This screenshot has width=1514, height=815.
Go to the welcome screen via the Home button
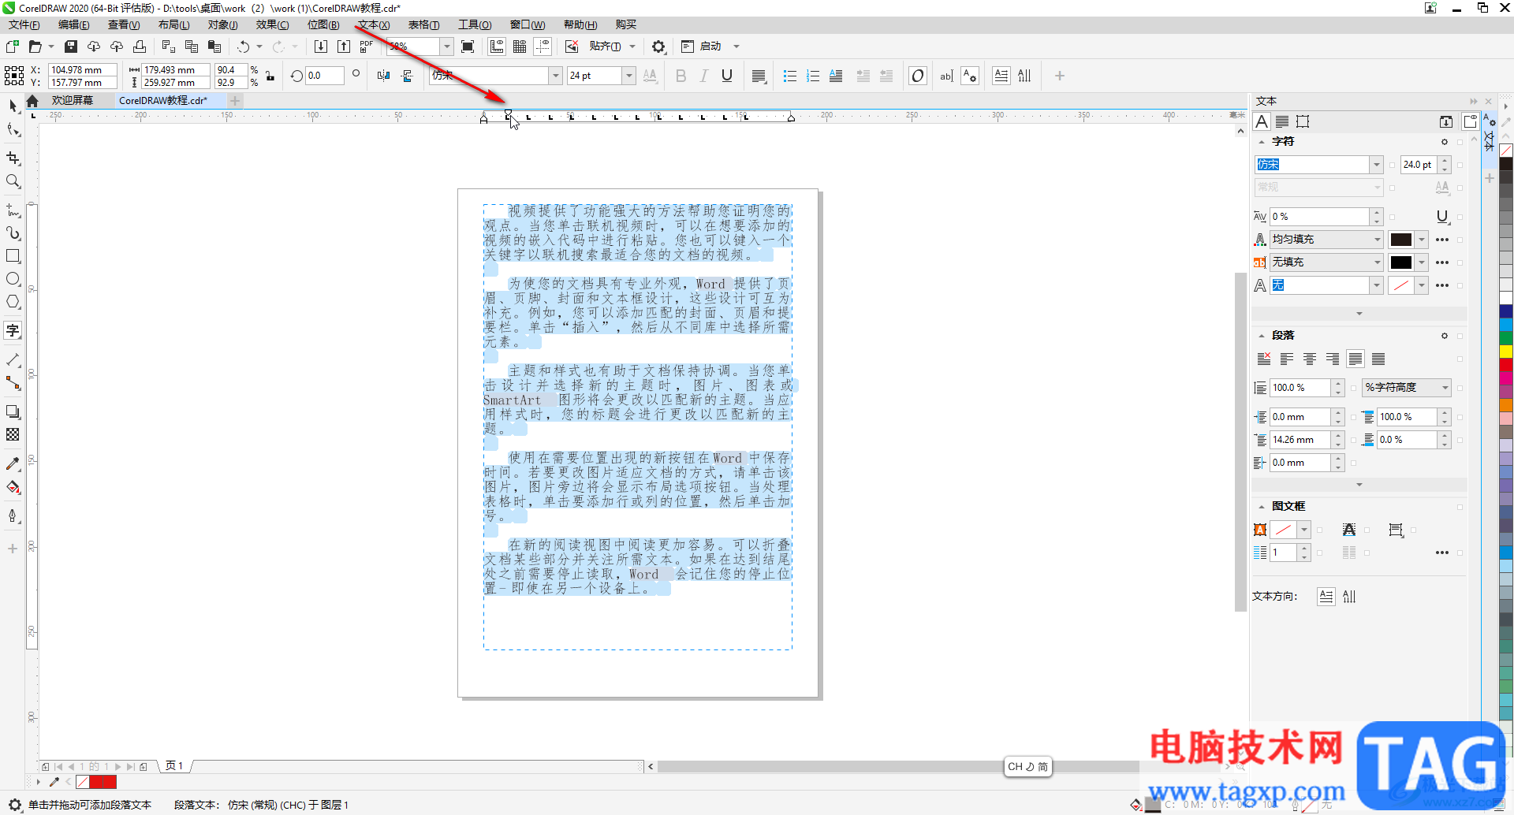pyautogui.click(x=32, y=100)
